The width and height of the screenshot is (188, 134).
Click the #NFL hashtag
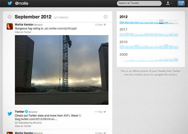click(67, 116)
